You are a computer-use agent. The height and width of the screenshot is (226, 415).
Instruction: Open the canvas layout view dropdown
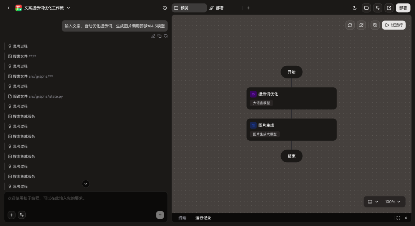click(373, 202)
